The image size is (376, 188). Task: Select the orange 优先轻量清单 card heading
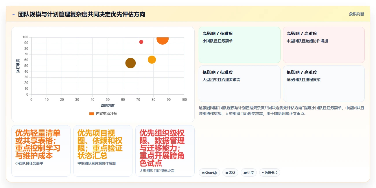[x=38, y=144]
